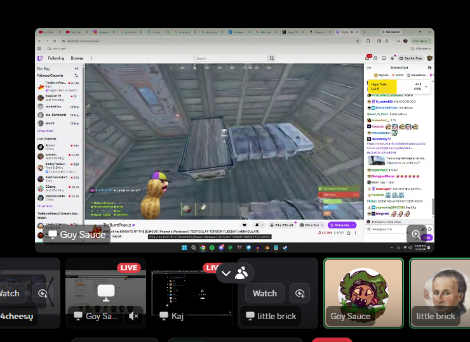Unmute Goy Sauce stream with the speaker icon
Image resolution: width=470 pixels, height=342 pixels.
(133, 316)
